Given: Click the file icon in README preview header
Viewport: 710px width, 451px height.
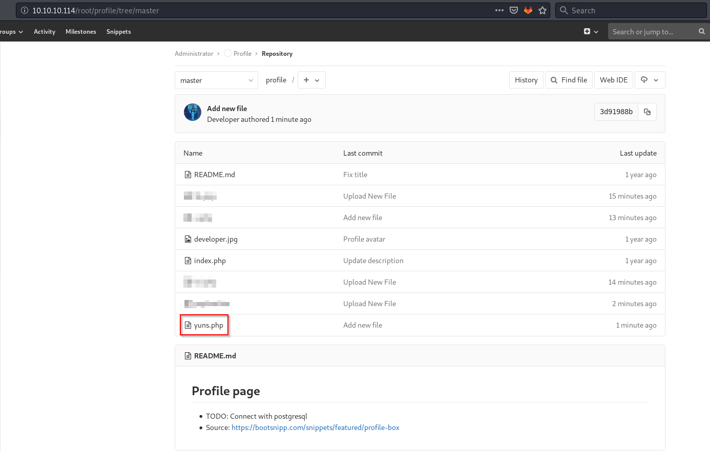Looking at the screenshot, I should click(187, 356).
